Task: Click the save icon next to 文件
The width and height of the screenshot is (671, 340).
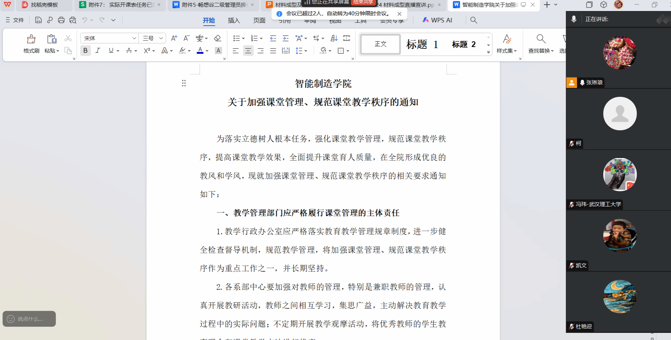Action: click(x=39, y=20)
